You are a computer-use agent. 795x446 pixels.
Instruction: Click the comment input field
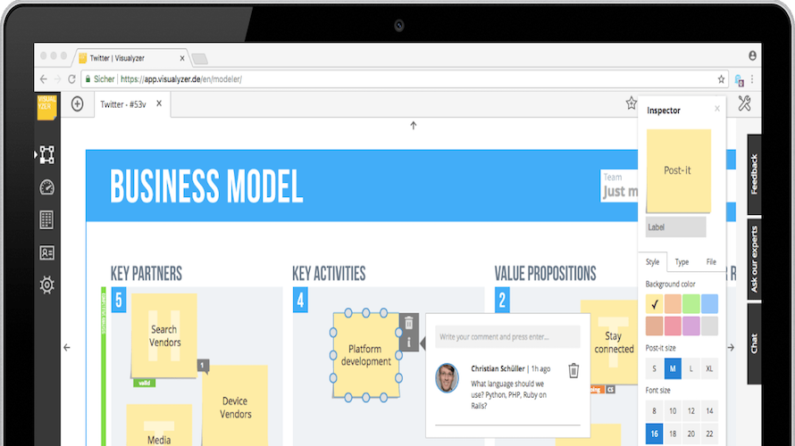click(507, 336)
